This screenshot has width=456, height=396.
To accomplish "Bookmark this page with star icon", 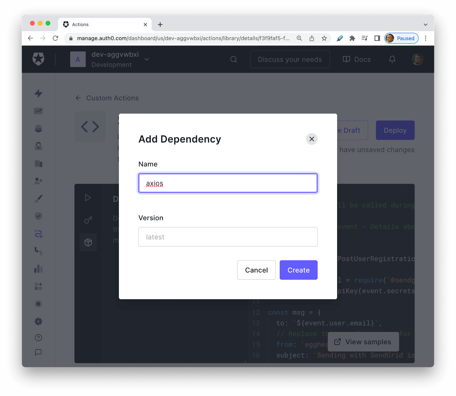I will pyautogui.click(x=324, y=38).
